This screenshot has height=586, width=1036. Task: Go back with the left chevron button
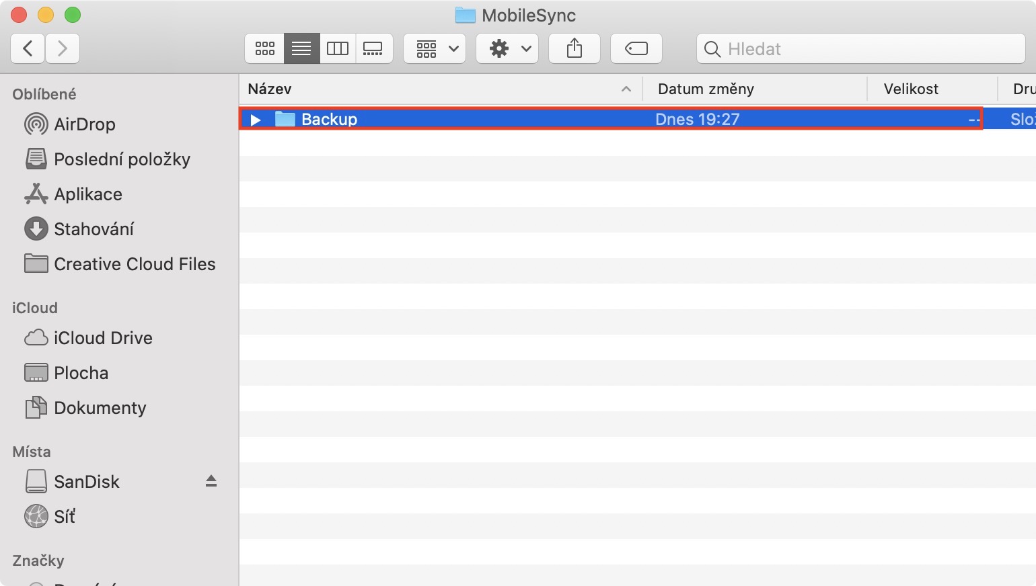point(28,48)
